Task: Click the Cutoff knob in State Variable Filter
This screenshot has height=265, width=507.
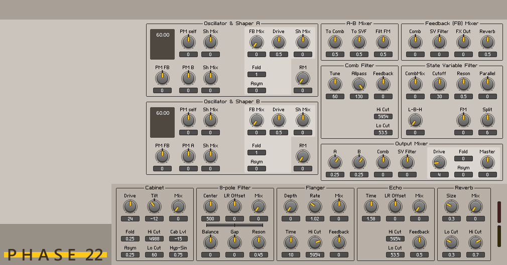Action: coord(439,84)
